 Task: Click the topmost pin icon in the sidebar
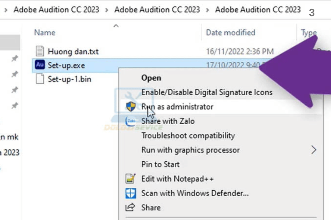[x=15, y=58]
